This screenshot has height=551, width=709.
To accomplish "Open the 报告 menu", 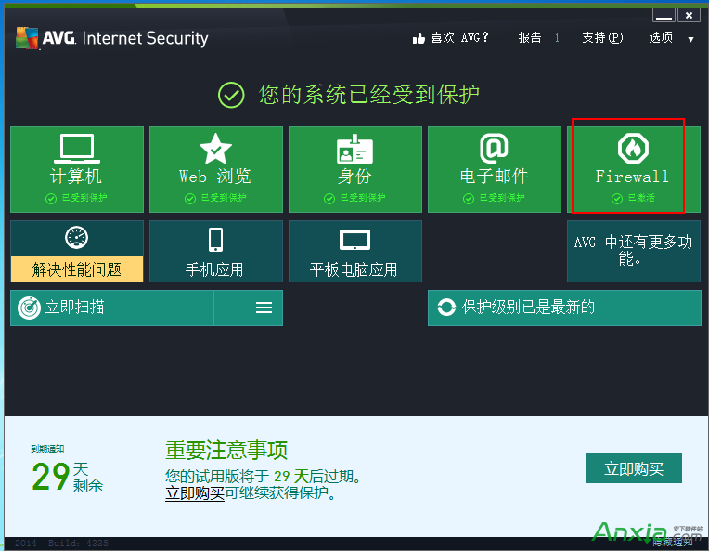I will click(x=530, y=37).
